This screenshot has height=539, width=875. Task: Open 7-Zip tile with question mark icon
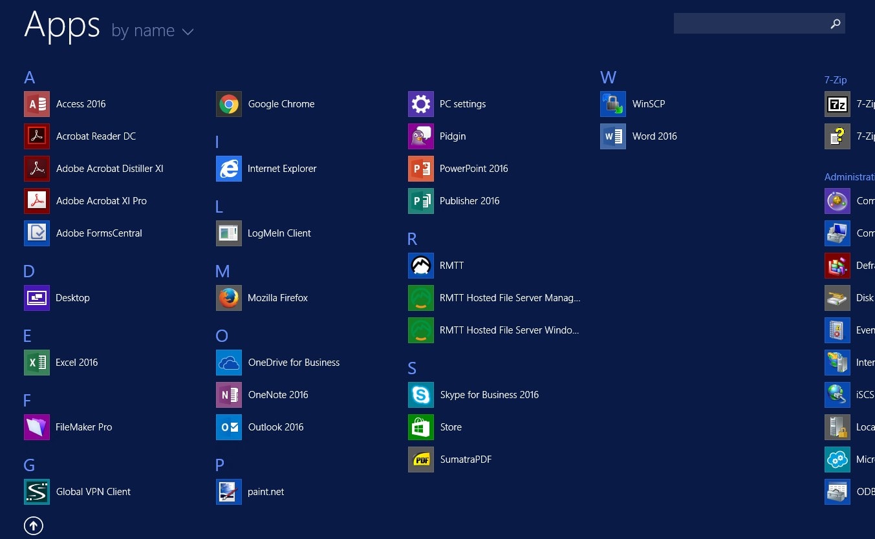click(850, 136)
